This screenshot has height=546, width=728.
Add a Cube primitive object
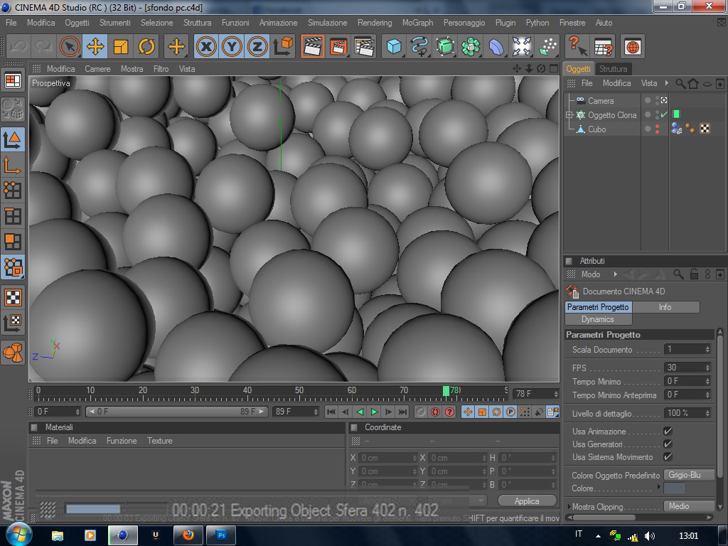click(x=393, y=47)
